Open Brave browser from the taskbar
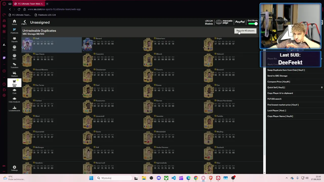Viewport: 324px width, 182px height. pyautogui.click(x=211, y=178)
